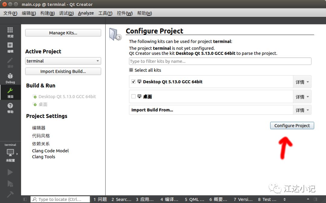This screenshot has width=326, height=203.
Task: Open the 控件(W) menu
Action: [125, 13]
